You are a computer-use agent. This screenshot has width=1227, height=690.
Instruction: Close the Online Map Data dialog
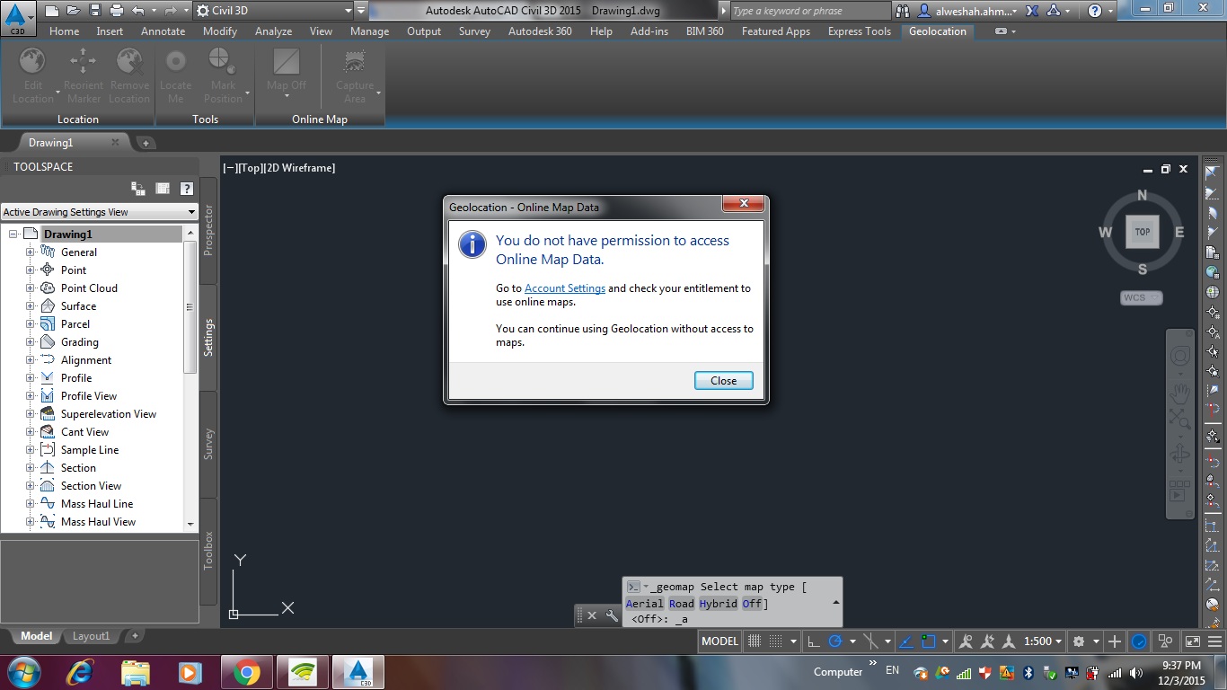click(x=723, y=380)
